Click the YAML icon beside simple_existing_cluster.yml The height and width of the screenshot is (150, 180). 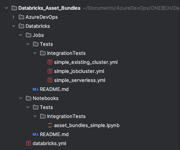pos(50,62)
